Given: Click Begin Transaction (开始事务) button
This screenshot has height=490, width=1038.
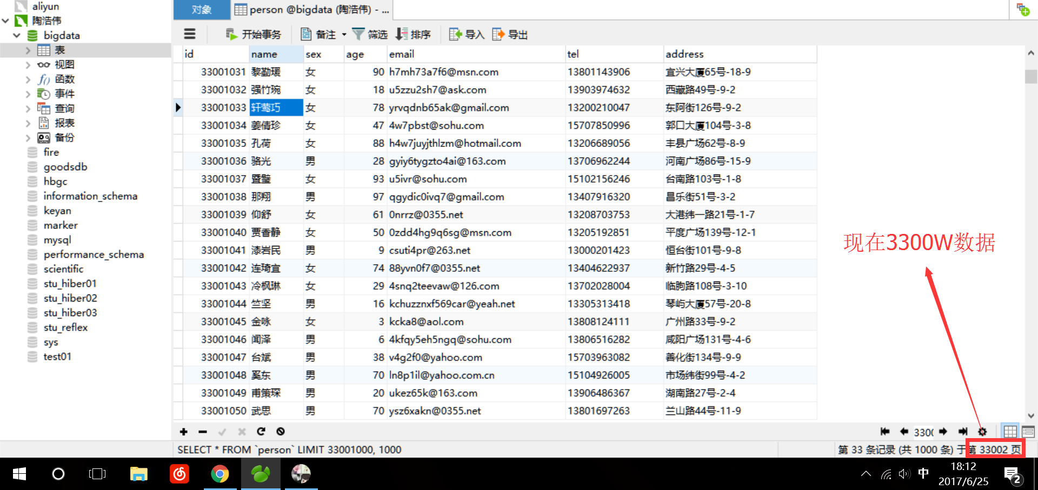Looking at the screenshot, I should coord(254,35).
